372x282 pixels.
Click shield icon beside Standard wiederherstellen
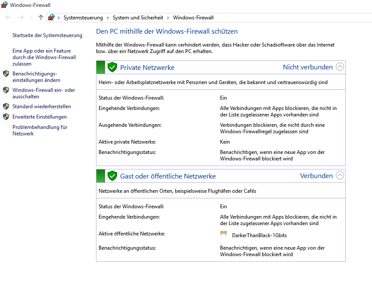(x=6, y=107)
